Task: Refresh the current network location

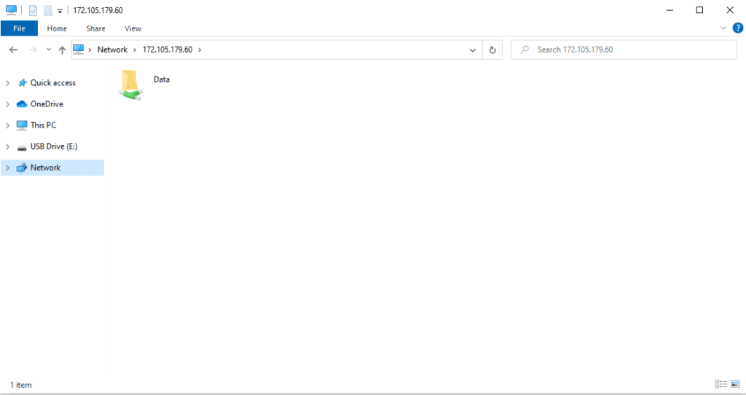Action: [492, 50]
